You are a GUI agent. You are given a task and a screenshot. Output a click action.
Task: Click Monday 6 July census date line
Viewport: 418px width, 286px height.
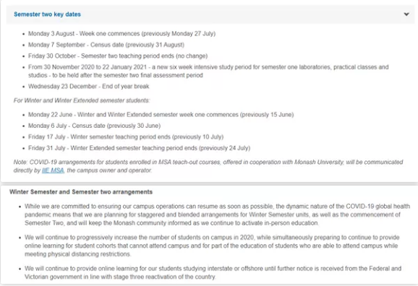tap(94, 126)
